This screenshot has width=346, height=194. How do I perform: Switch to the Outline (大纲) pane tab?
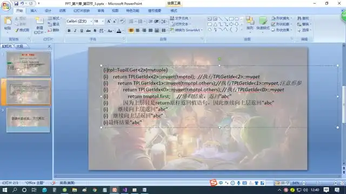tap(20, 46)
